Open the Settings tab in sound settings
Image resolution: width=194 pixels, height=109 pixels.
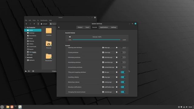tap(113, 27)
